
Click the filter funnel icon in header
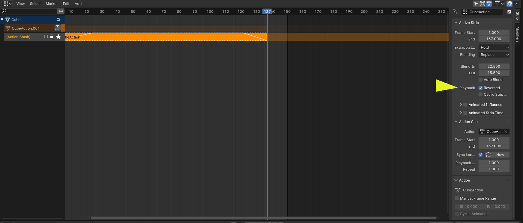point(497,4)
